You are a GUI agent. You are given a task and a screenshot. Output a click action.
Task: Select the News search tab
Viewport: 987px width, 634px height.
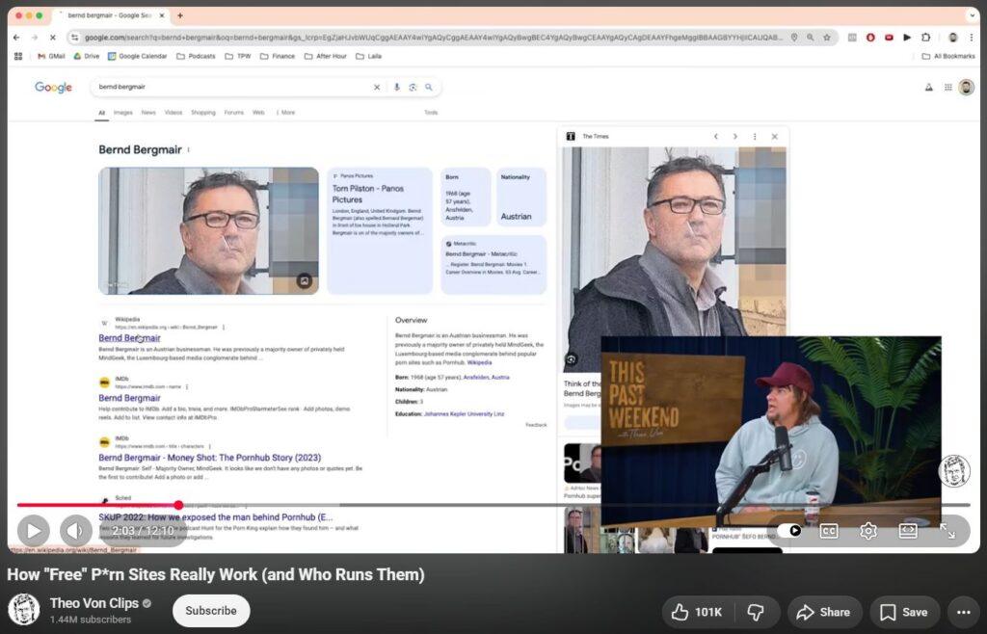tap(148, 113)
